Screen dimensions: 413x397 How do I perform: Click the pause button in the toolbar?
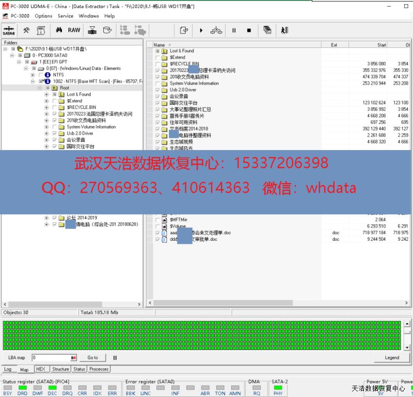(234, 30)
